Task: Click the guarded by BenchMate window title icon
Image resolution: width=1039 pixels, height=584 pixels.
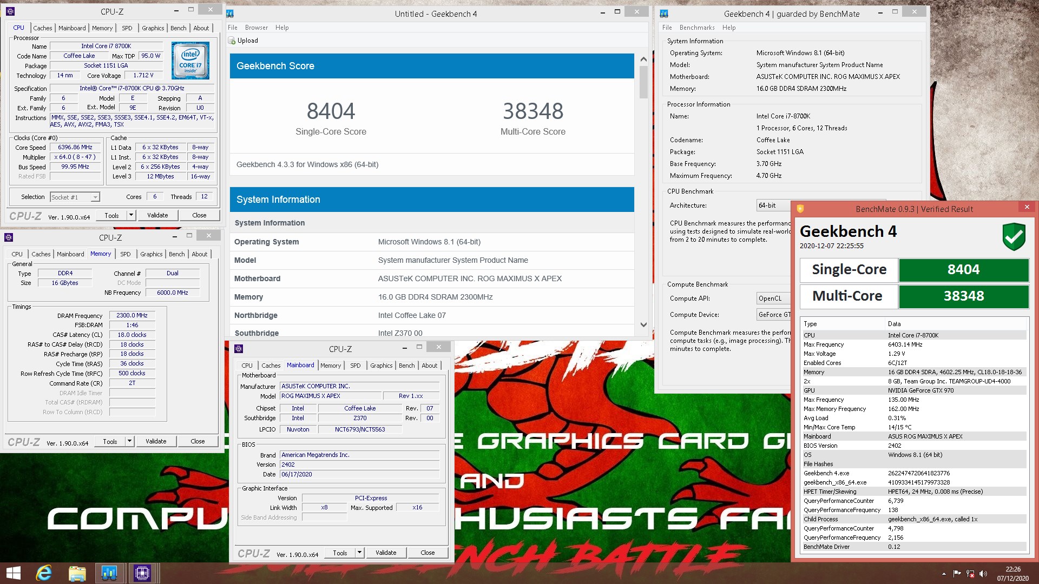Action: [x=665, y=14]
